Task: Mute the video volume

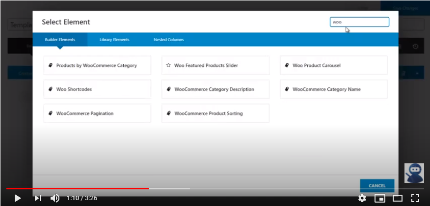Action: 55,198
